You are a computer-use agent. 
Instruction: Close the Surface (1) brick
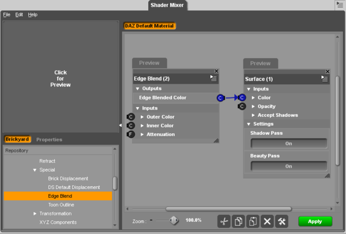click(328, 71)
